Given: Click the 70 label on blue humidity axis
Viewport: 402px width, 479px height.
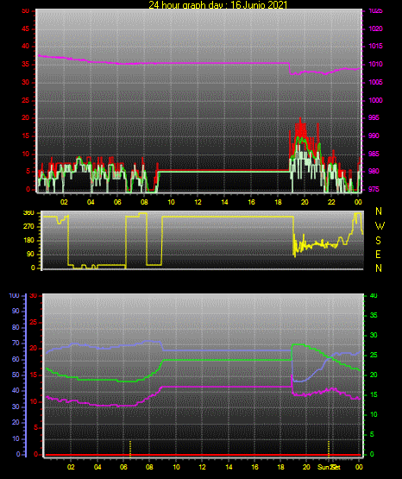Looking at the screenshot, I should pyautogui.click(x=16, y=343).
